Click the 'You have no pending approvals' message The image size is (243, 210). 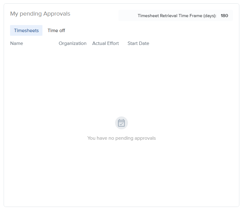click(x=121, y=138)
